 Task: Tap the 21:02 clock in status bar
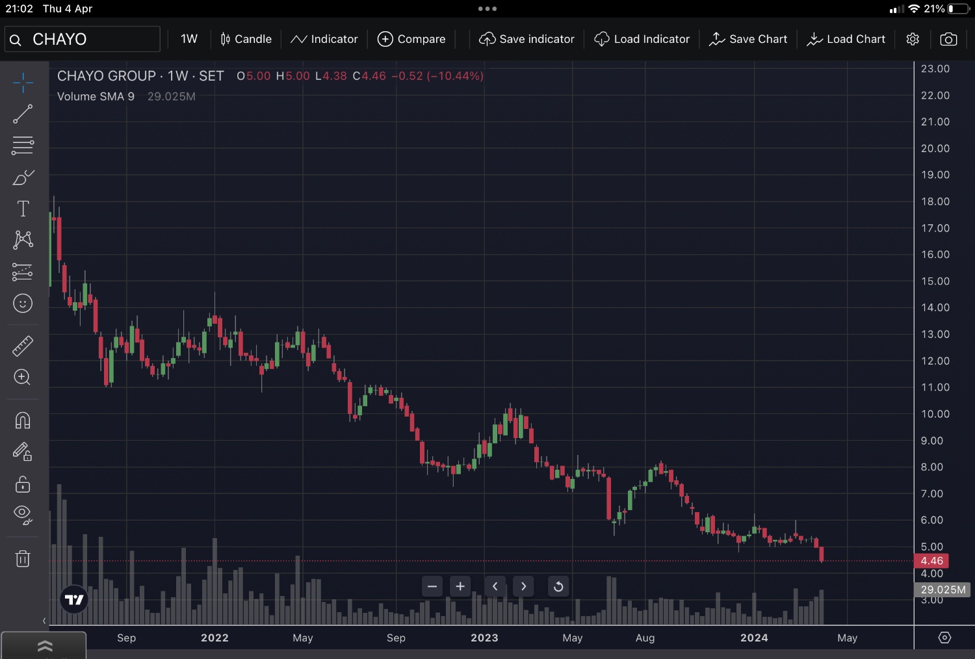[19, 8]
